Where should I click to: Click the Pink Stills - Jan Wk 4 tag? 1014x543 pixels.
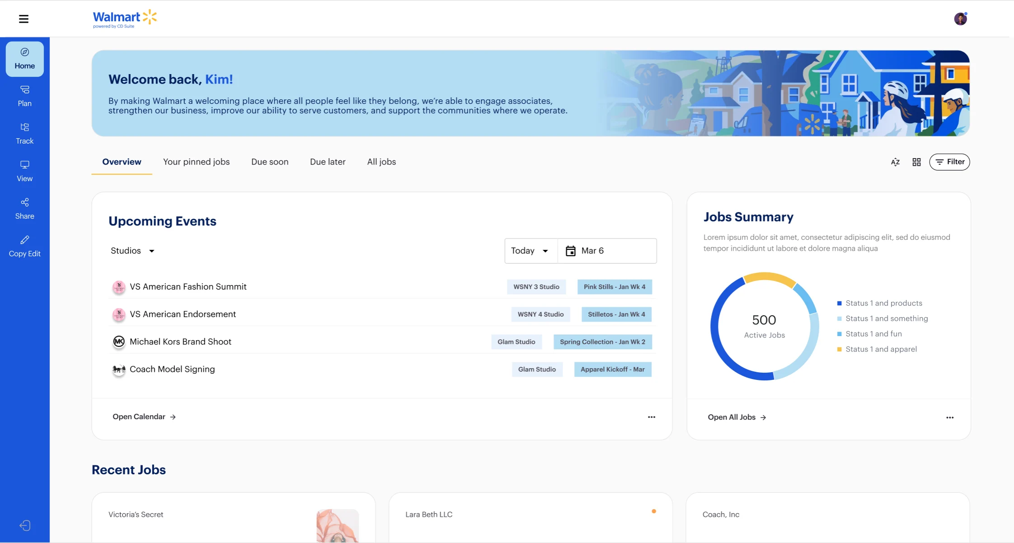point(615,287)
